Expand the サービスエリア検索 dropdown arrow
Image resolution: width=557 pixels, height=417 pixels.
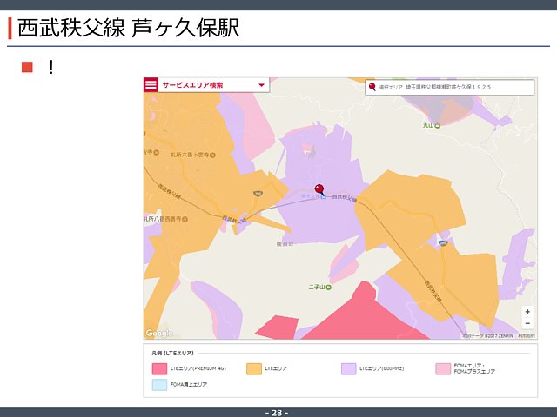261,85
